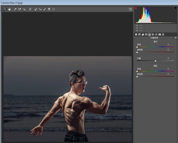This screenshot has width=178, height=143.
Task: Open the HSL / Grayscale panel tab
Action: [x=146, y=35]
